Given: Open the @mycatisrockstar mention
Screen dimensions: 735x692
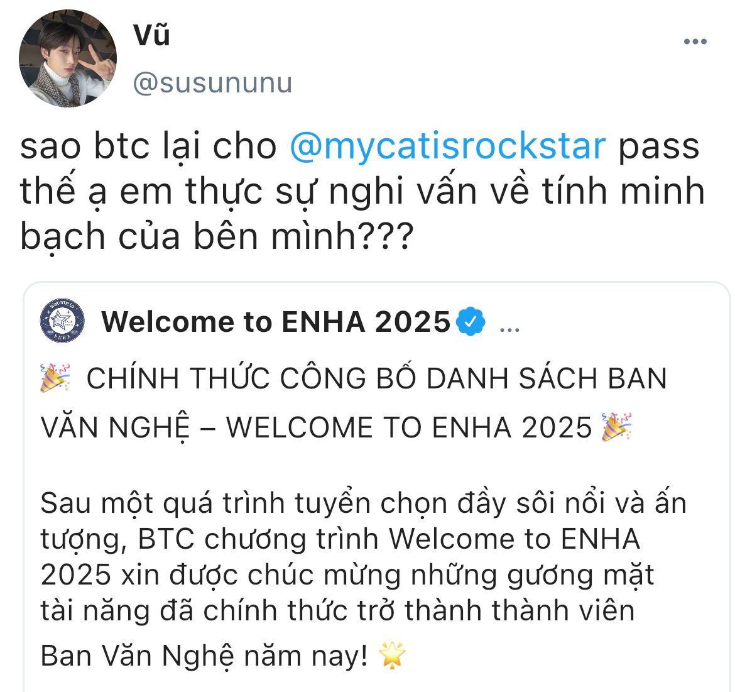Looking at the screenshot, I should click(x=448, y=146).
